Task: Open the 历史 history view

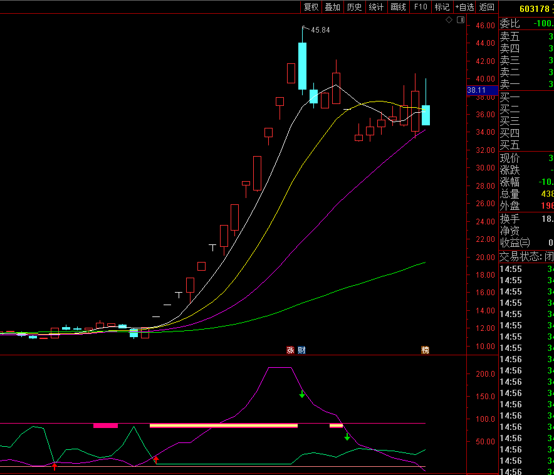Action: point(354,7)
